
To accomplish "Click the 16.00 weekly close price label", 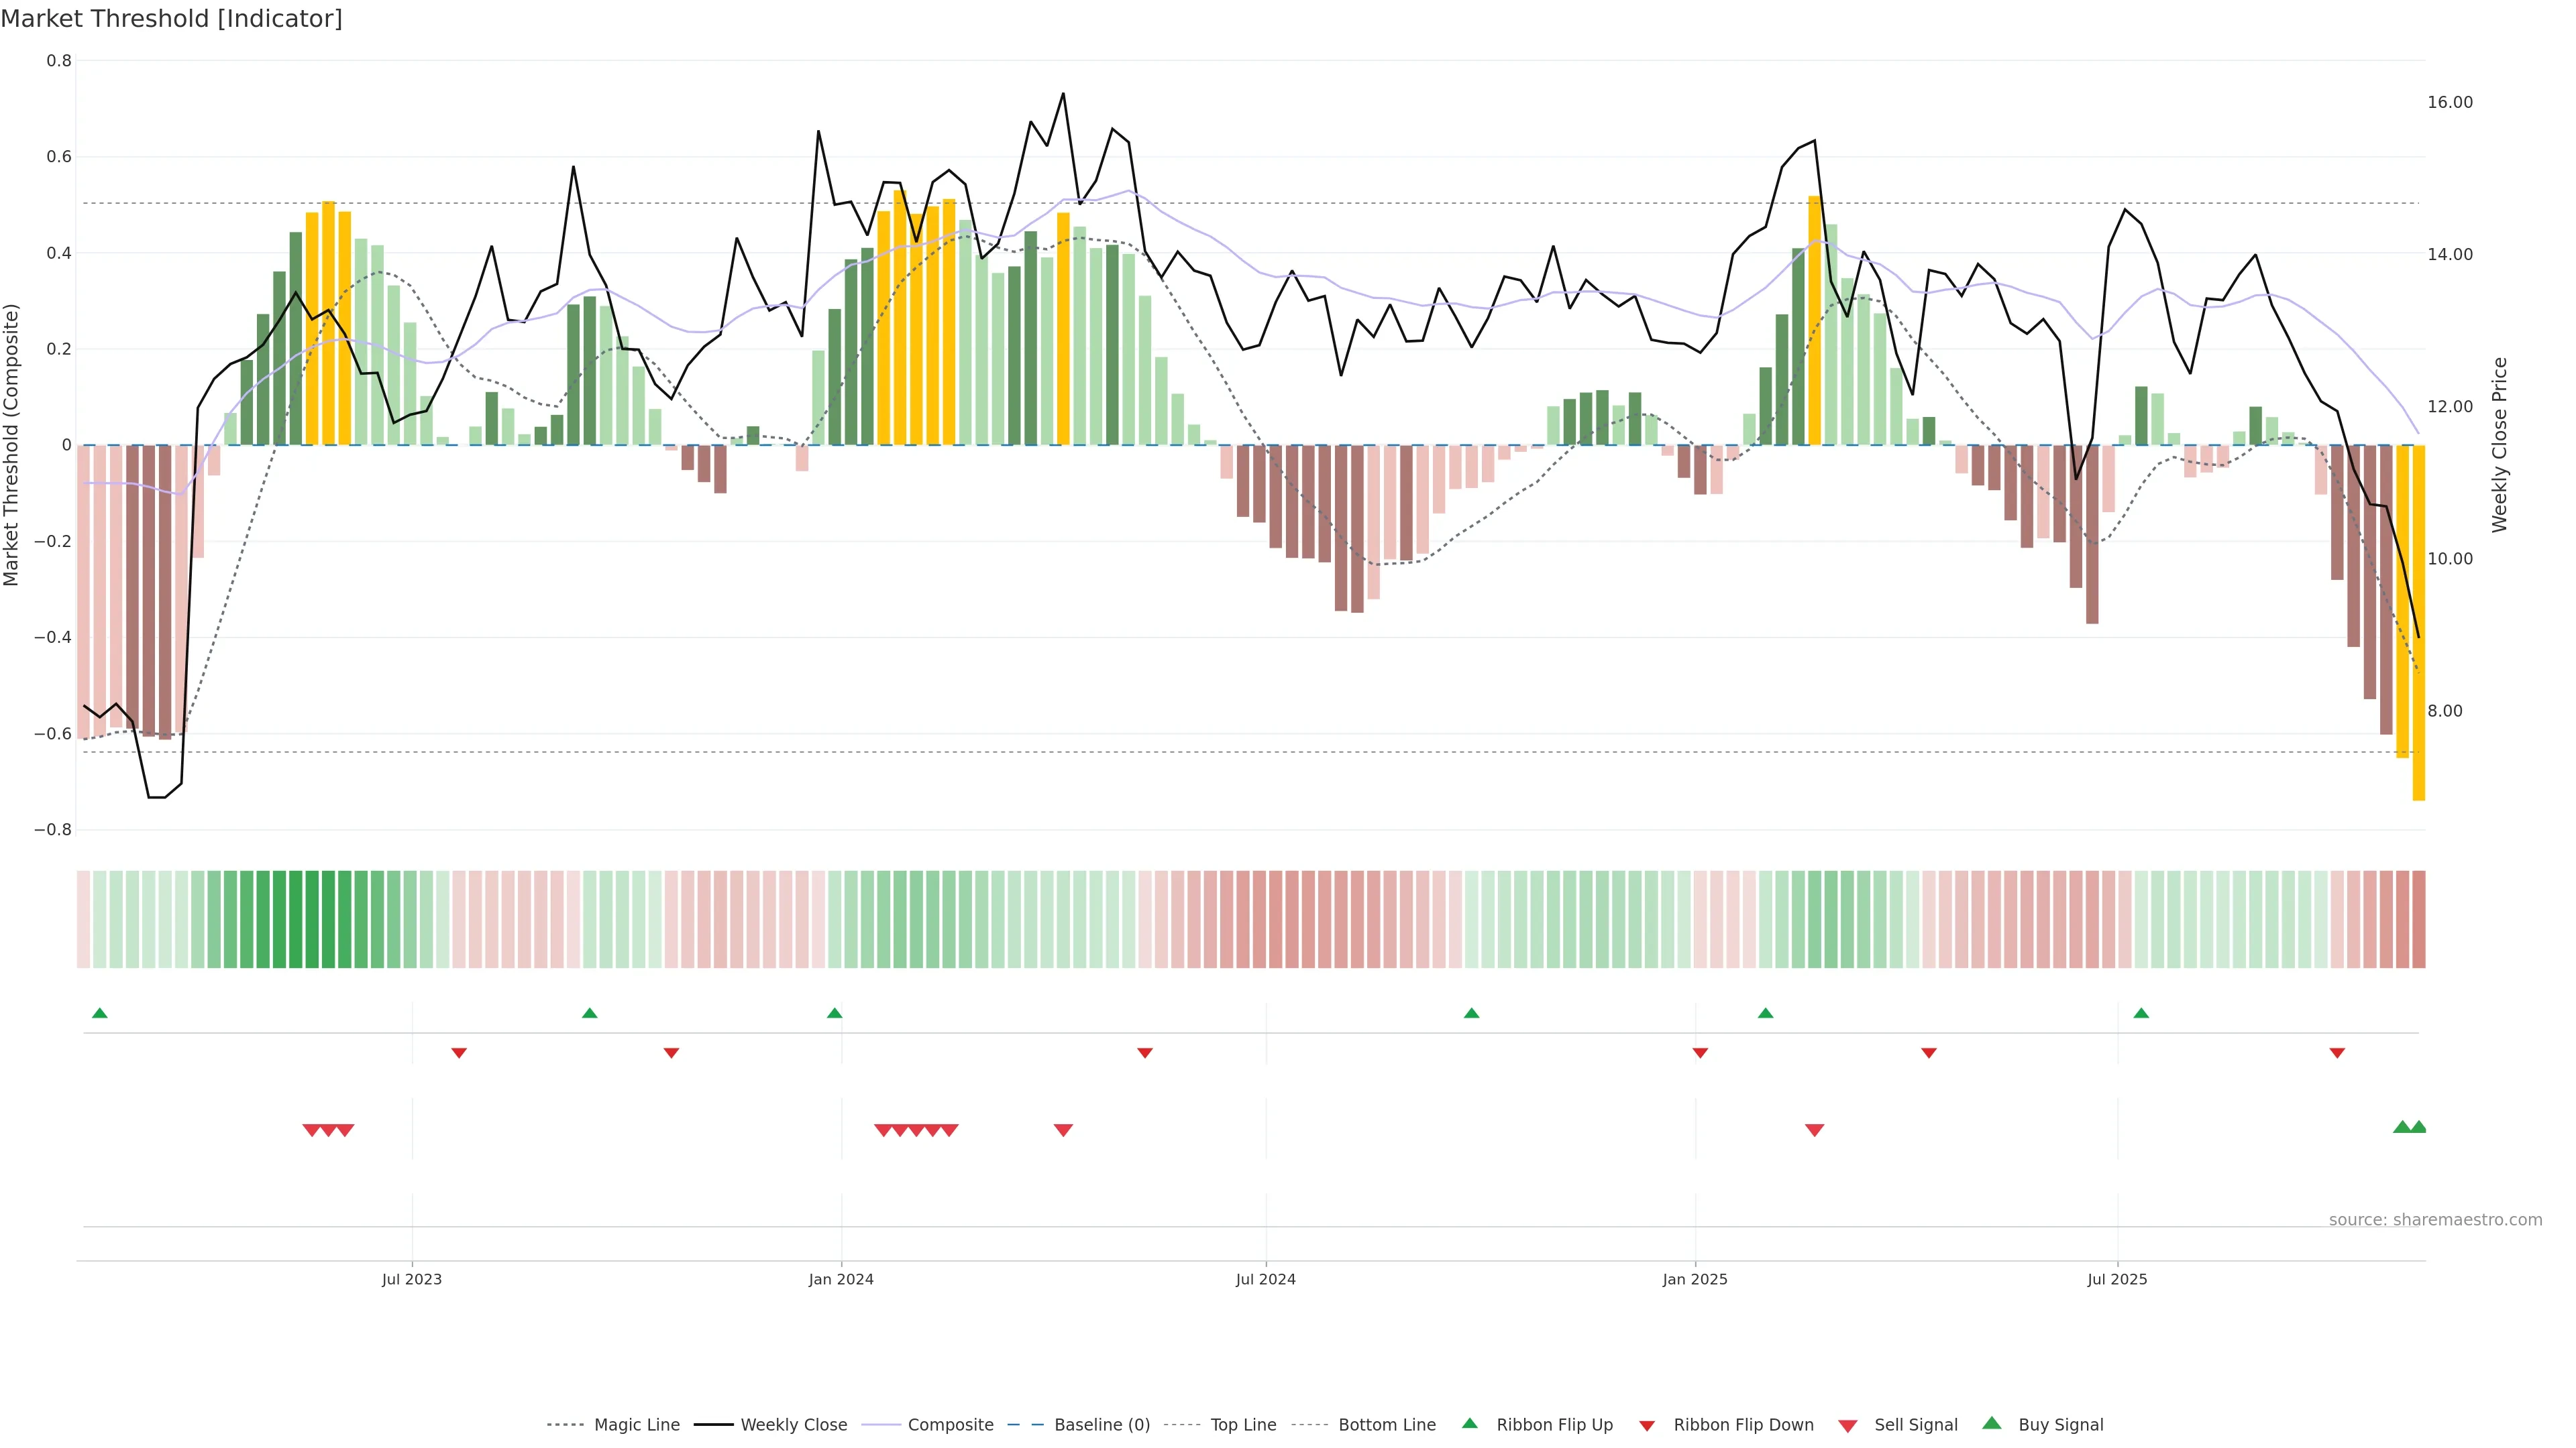I will point(2449,102).
